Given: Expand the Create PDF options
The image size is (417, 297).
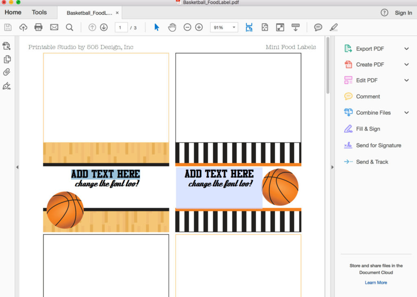Looking at the screenshot, I should pyautogui.click(x=406, y=64).
